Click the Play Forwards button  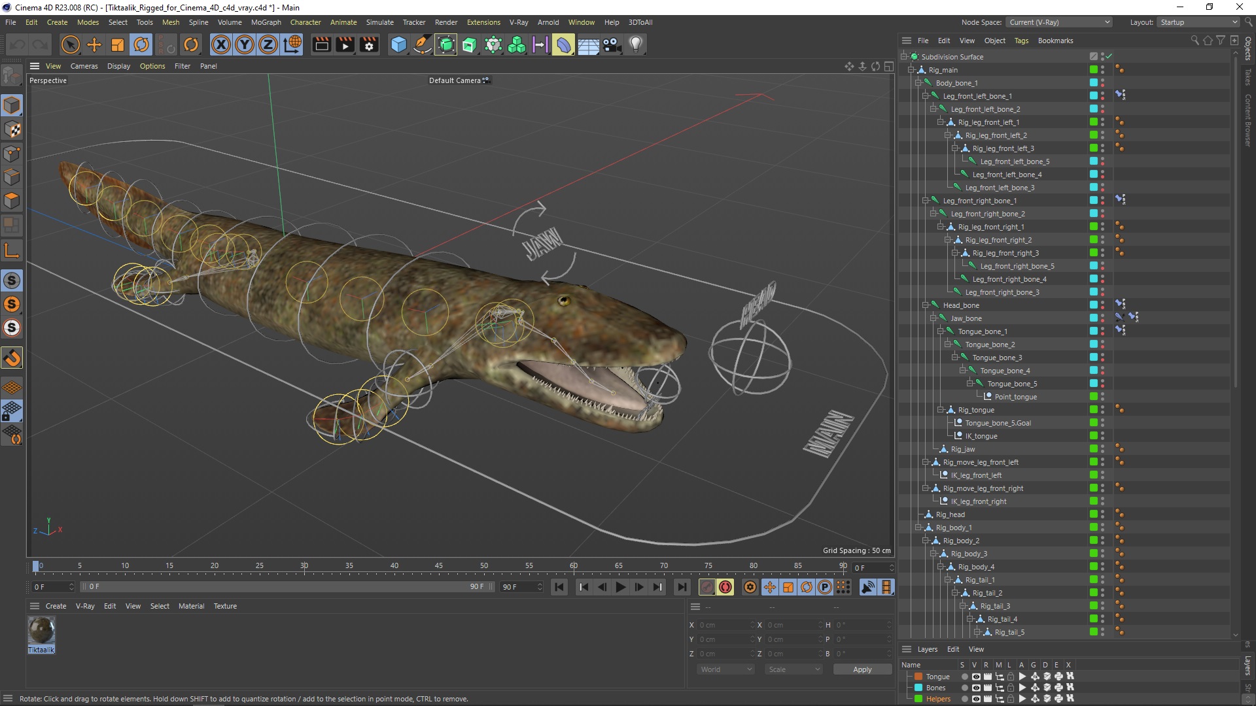620,587
